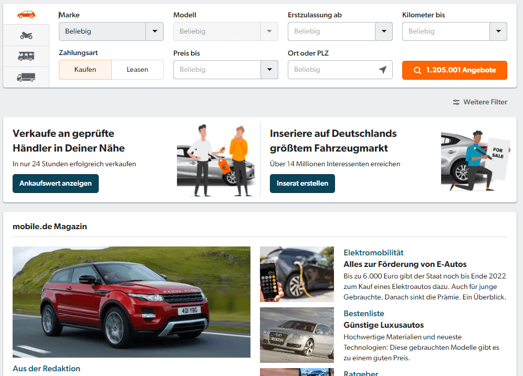Viewport: 523px width, 376px height.
Task: Open the Marke dropdown
Action: click(111, 31)
